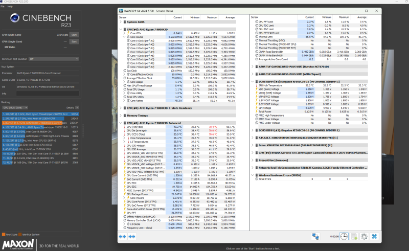The image size is (409, 251).
Task: Click the thermometer icon of SPD Hub Temperature
Action: [x=257, y=85]
